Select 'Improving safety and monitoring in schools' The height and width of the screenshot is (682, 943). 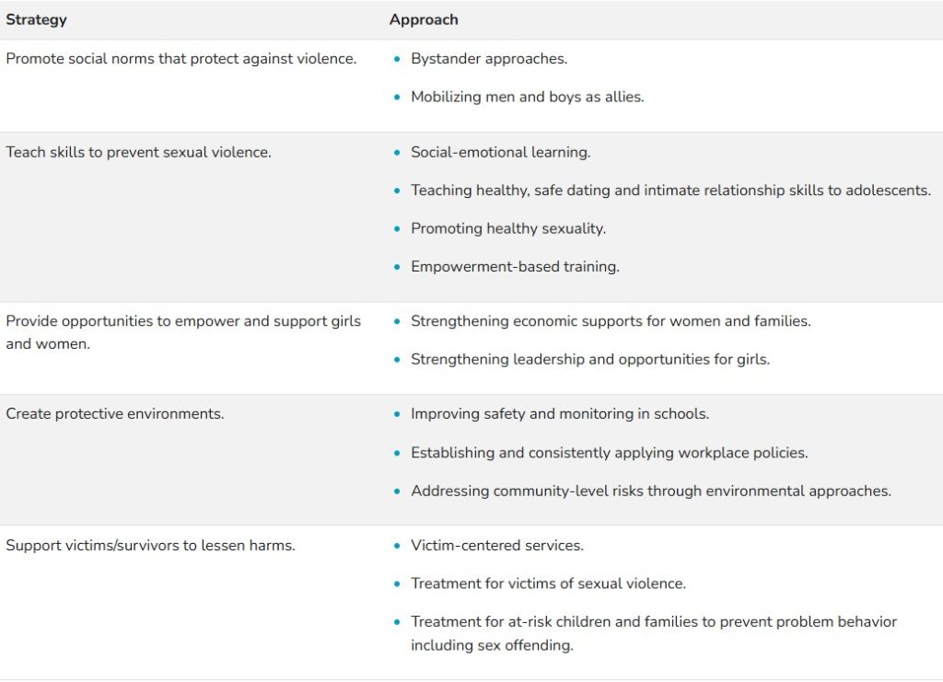pyautogui.click(x=560, y=414)
